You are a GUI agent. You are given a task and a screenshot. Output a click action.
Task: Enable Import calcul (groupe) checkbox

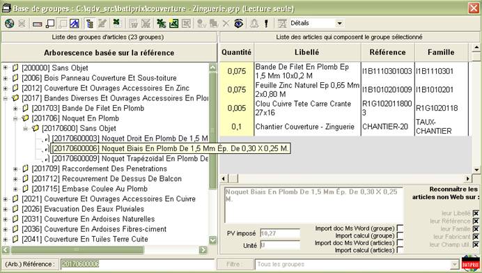(400, 236)
